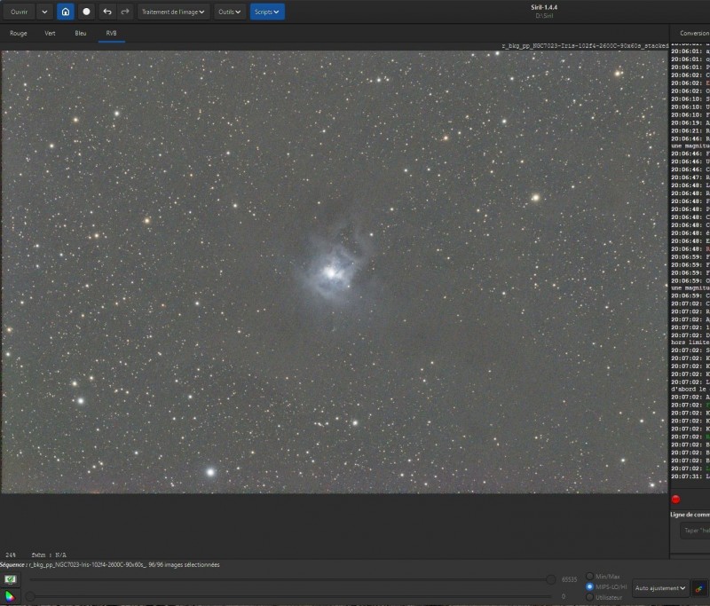The image size is (710, 606).
Task: Click the log entry at 20:07:31
Action: point(690,476)
